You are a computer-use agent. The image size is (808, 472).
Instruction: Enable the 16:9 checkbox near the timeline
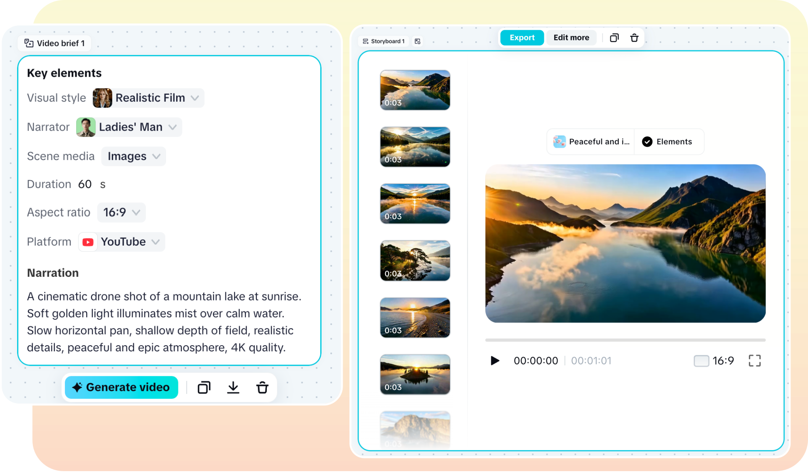coord(701,361)
